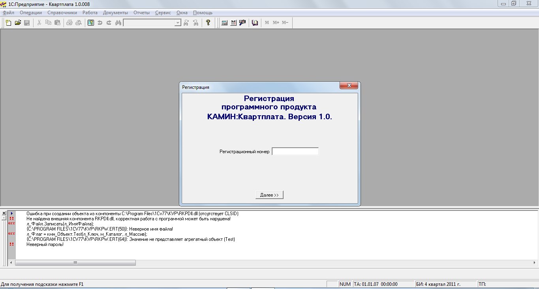The image size is (539, 289).
Task: Click the question mark Help icon
Action: 208,23
